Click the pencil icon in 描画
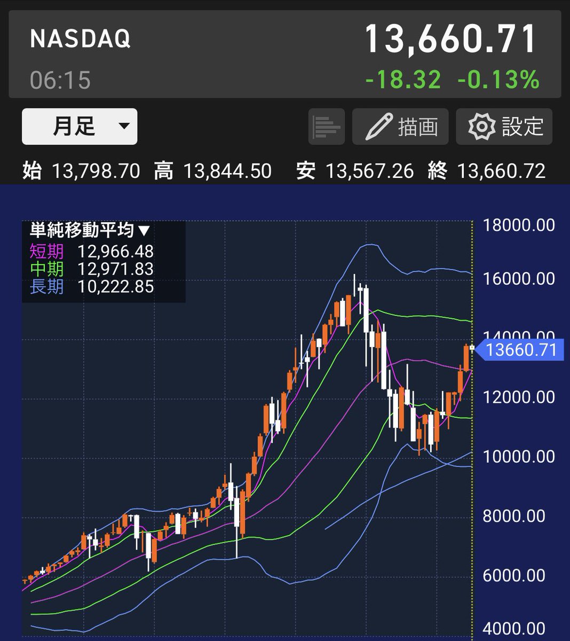570x641 pixels. (x=379, y=127)
